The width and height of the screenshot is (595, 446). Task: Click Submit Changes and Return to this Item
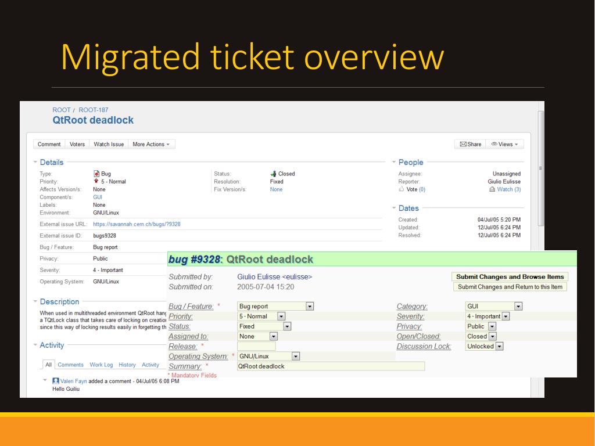(x=510, y=287)
